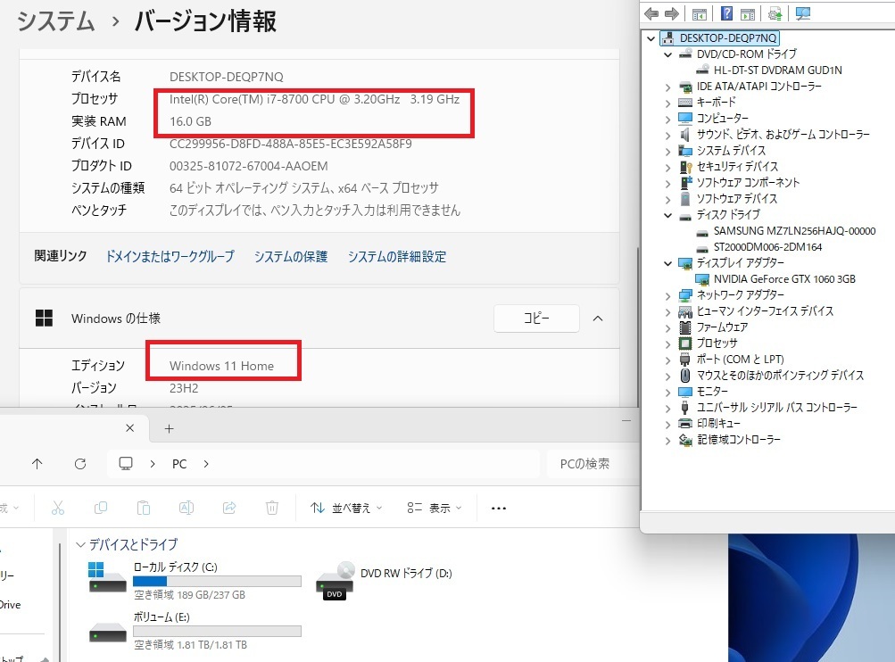Click the Scan for hardware changes monitor icon
895x662 pixels.
coord(803,13)
